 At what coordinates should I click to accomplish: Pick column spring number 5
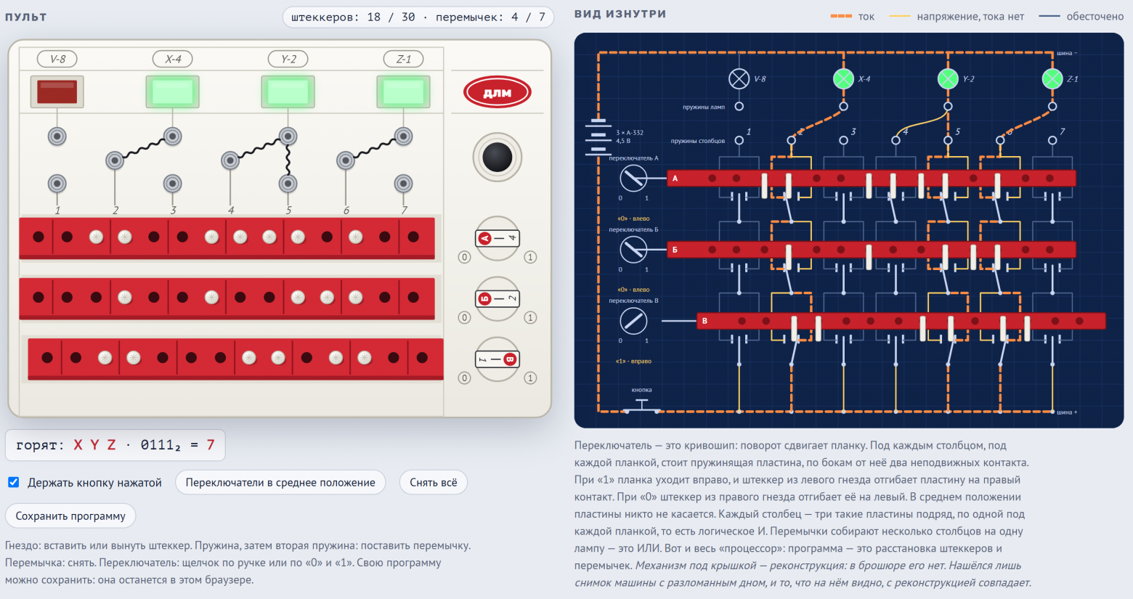coord(288,183)
